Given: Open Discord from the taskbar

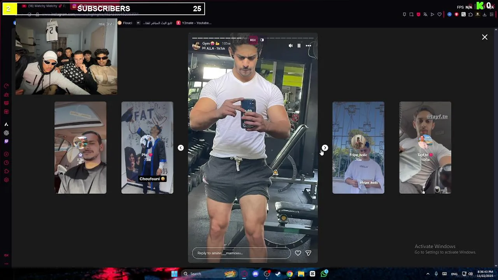Looking at the screenshot, I should coord(255,274).
